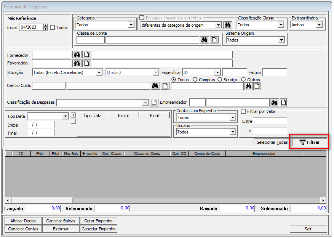Viewport: 334px width, 238px height.
Task: Click plus button to add Tipo Data
Action: (74, 115)
